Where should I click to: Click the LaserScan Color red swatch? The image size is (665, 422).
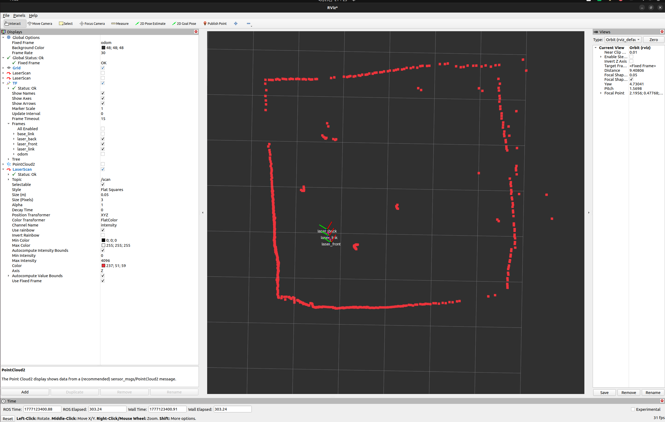(103, 265)
